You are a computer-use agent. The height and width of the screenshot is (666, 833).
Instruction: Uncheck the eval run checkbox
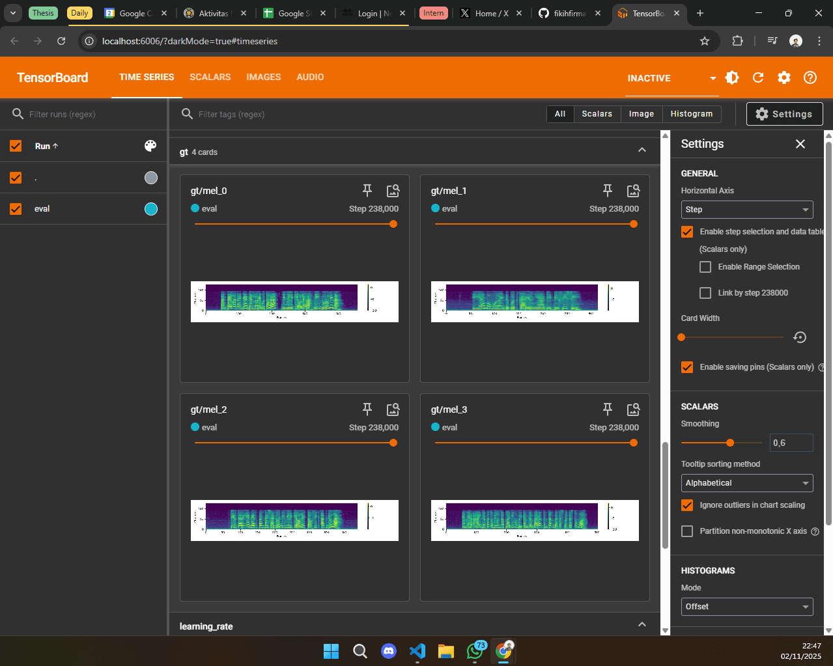16,209
